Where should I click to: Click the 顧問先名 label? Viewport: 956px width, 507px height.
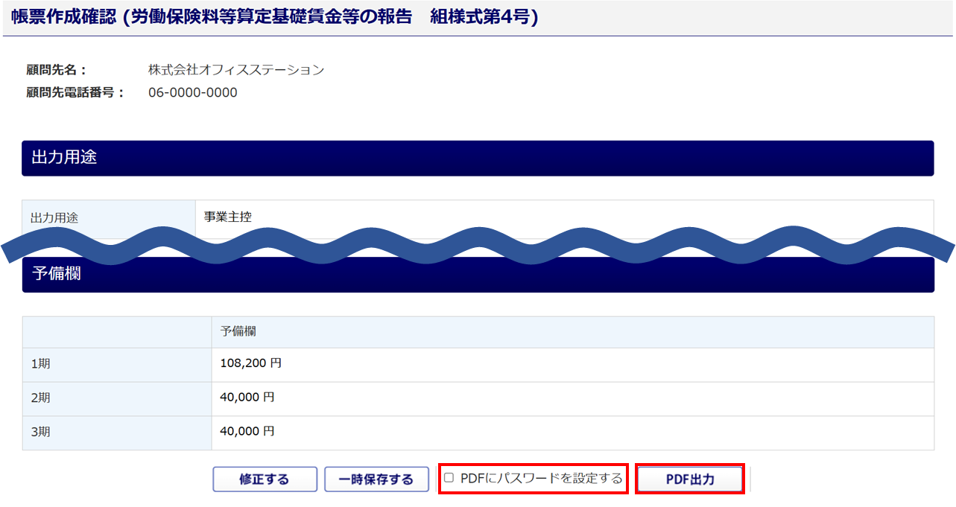(57, 70)
